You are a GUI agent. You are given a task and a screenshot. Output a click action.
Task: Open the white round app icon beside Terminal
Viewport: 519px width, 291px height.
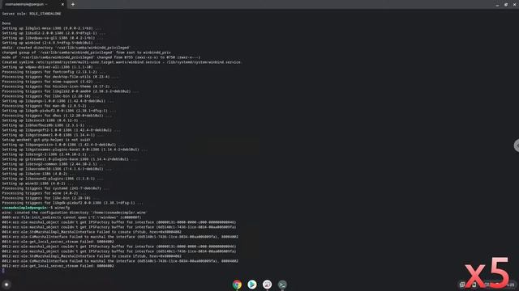[267, 285]
